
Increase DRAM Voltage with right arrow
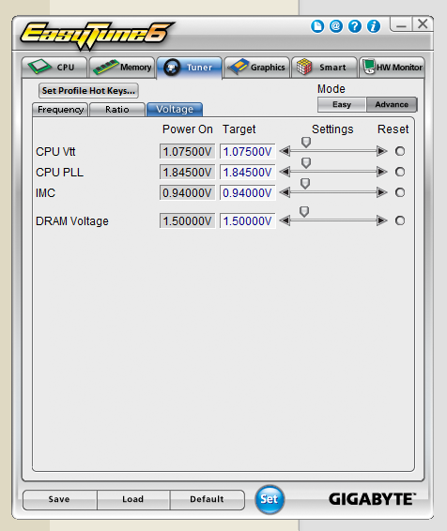(382, 220)
